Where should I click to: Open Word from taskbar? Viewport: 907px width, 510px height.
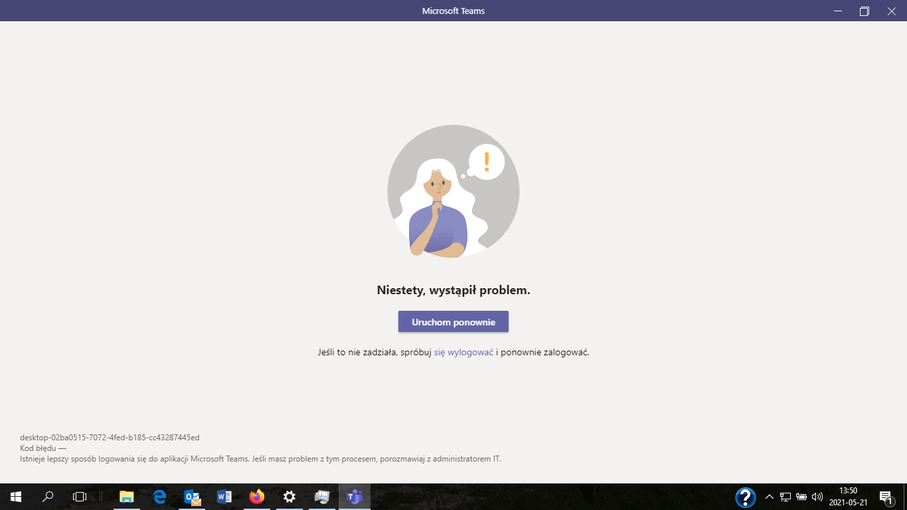[224, 497]
